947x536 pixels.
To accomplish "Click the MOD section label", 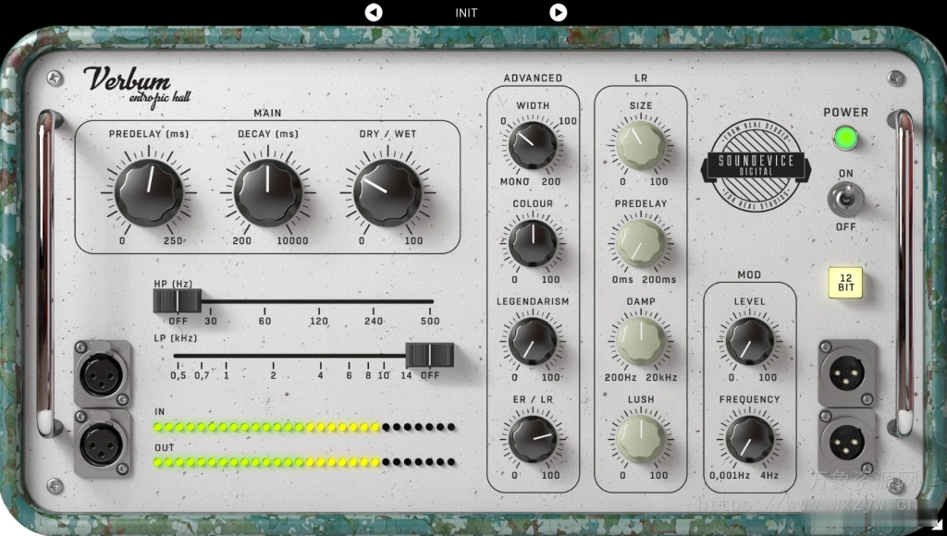I will (750, 274).
